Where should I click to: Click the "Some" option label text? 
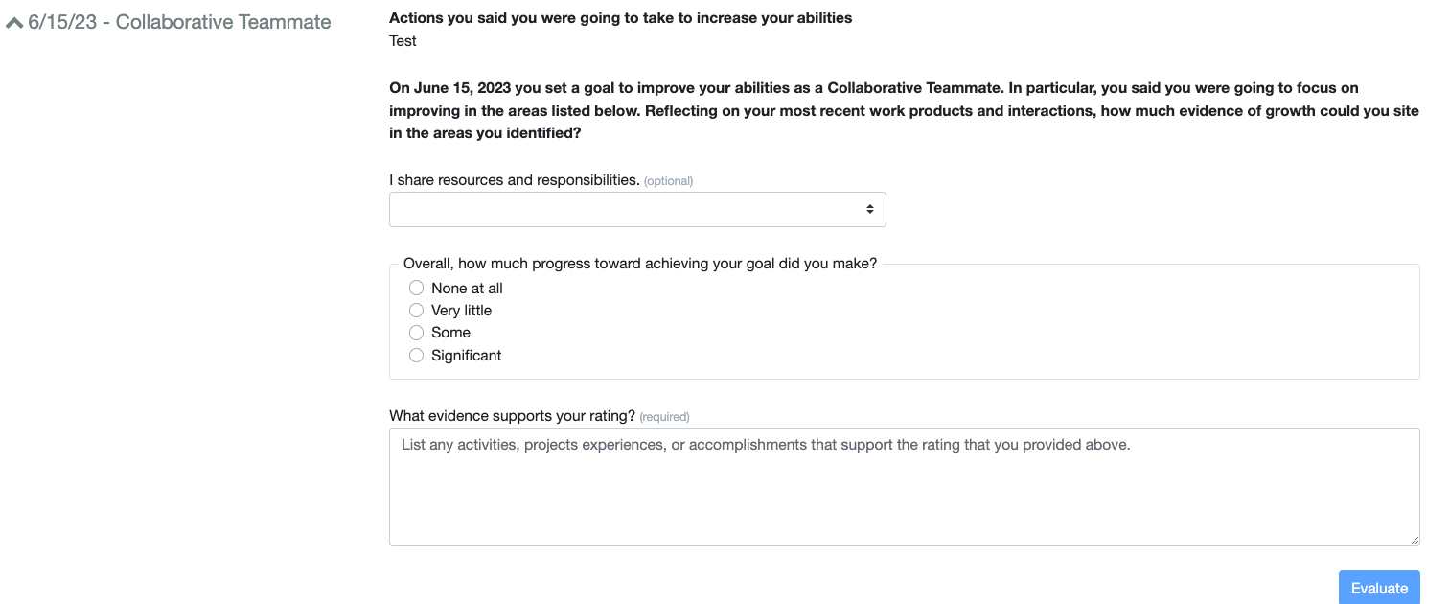pos(450,333)
